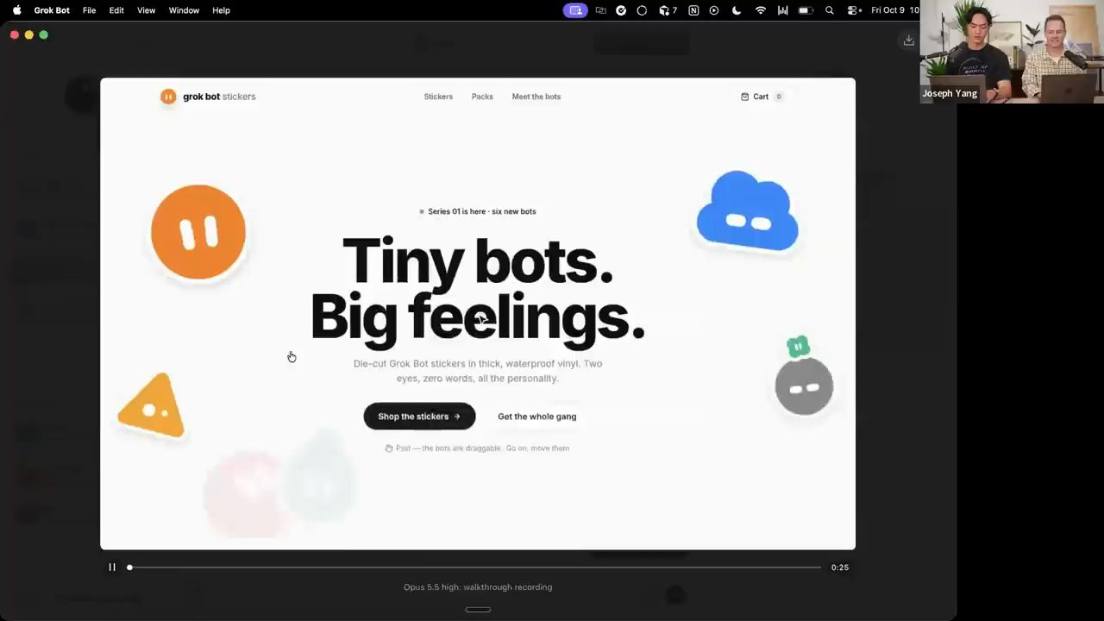Screen dimensions: 1104x621
Task: Click the blue cloud bot sticker
Action: tap(747, 211)
